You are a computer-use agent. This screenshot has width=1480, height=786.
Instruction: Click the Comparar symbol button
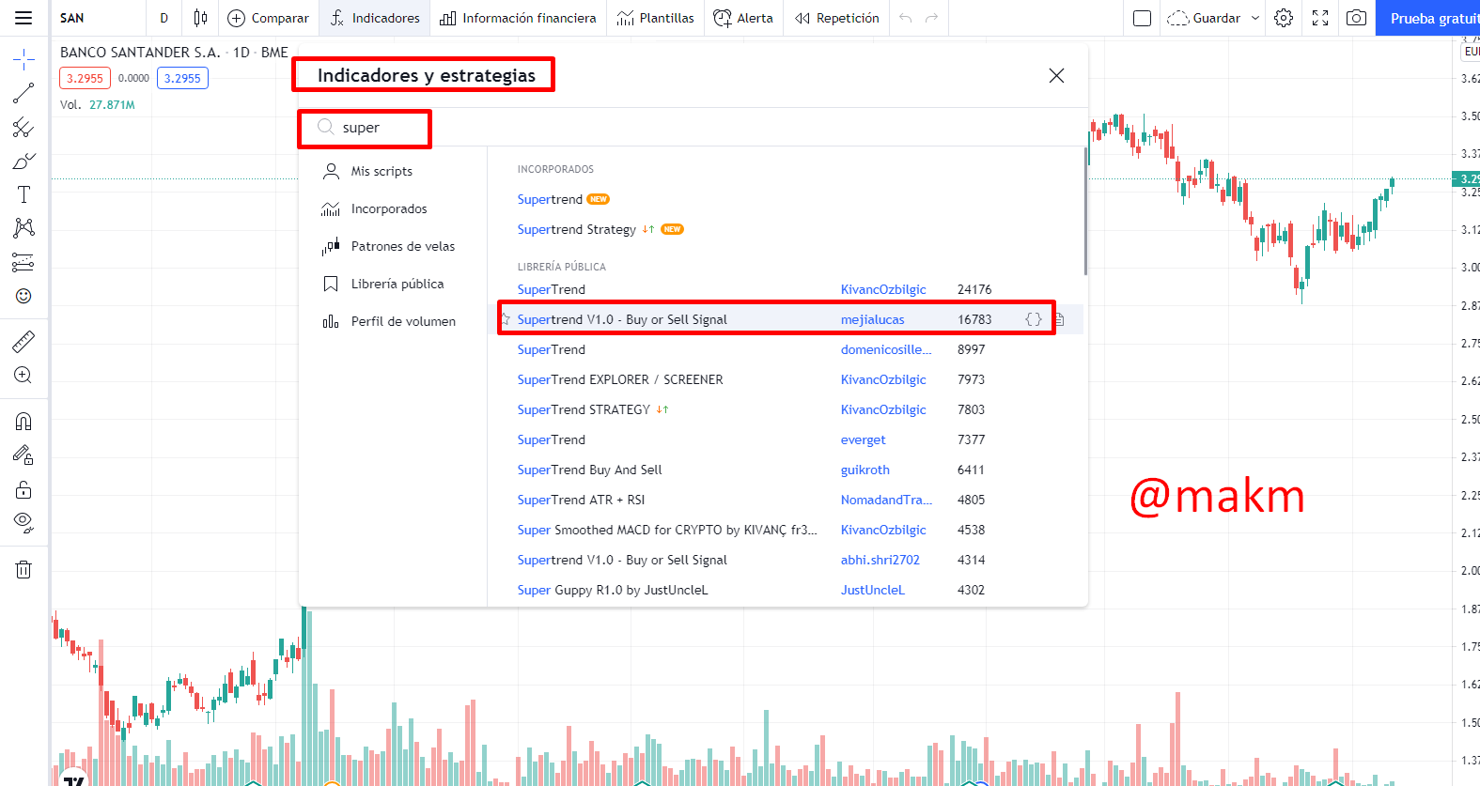268,18
